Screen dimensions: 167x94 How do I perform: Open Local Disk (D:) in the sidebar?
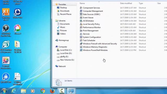pos(66,53)
